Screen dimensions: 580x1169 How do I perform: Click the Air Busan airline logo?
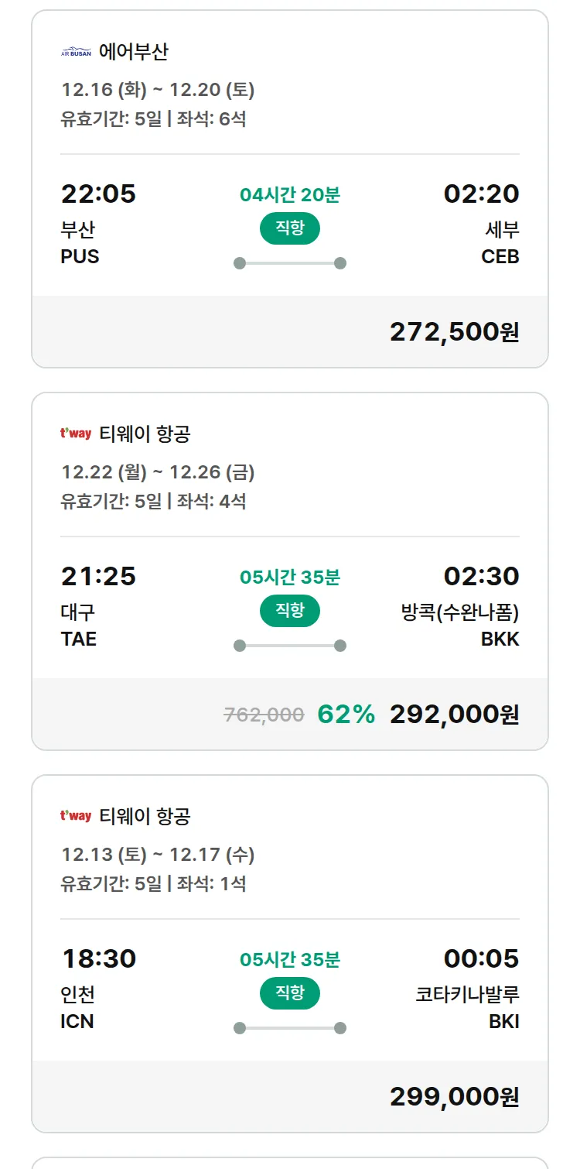point(76,53)
